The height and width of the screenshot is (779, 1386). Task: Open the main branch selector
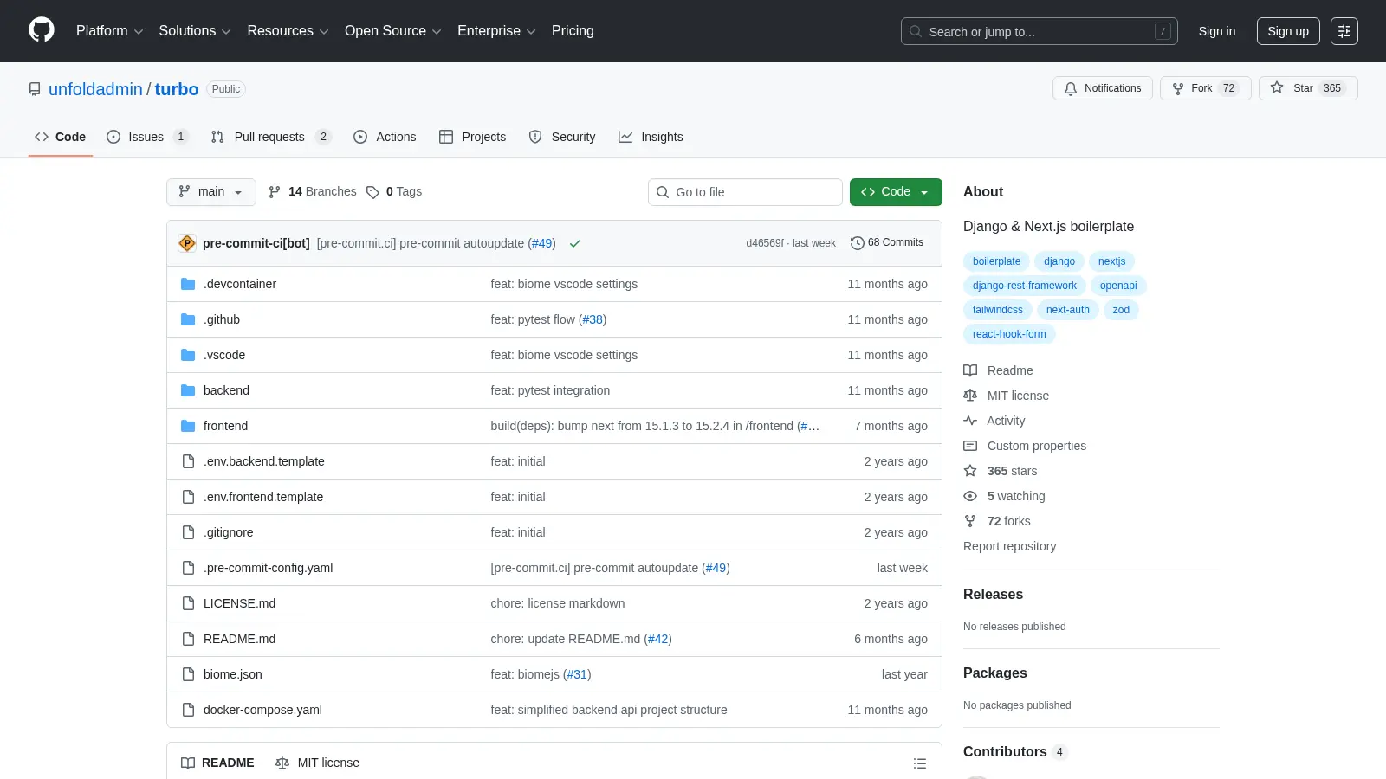pos(211,192)
